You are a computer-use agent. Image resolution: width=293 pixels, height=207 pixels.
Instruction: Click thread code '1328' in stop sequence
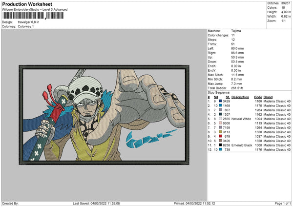(x=258, y=141)
